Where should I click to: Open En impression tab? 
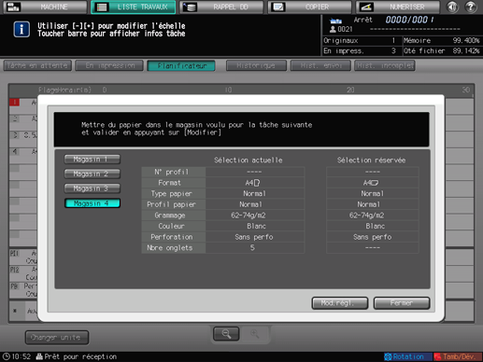click(x=109, y=65)
